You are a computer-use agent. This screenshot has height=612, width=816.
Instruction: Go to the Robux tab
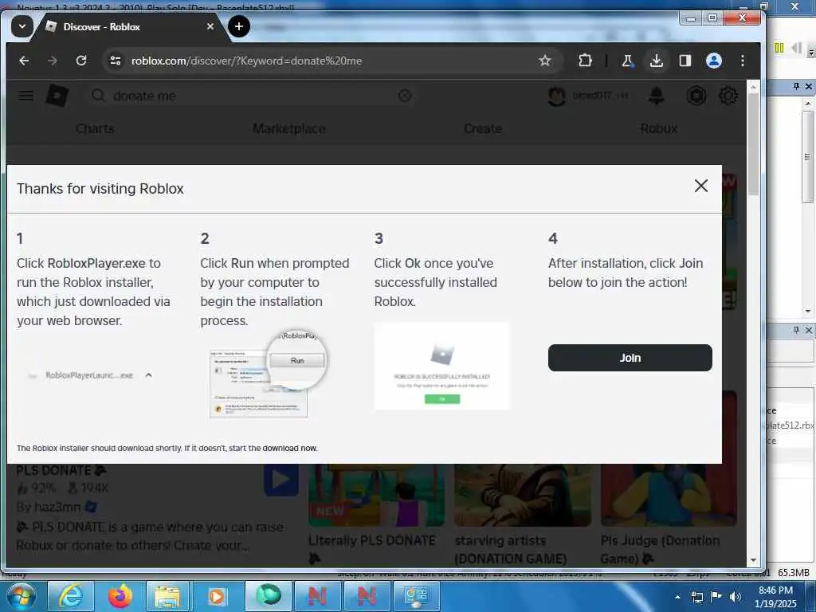click(659, 128)
